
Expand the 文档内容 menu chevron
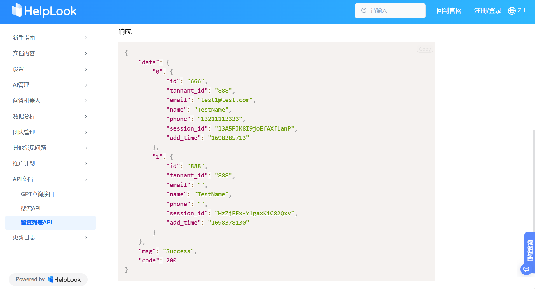point(86,54)
